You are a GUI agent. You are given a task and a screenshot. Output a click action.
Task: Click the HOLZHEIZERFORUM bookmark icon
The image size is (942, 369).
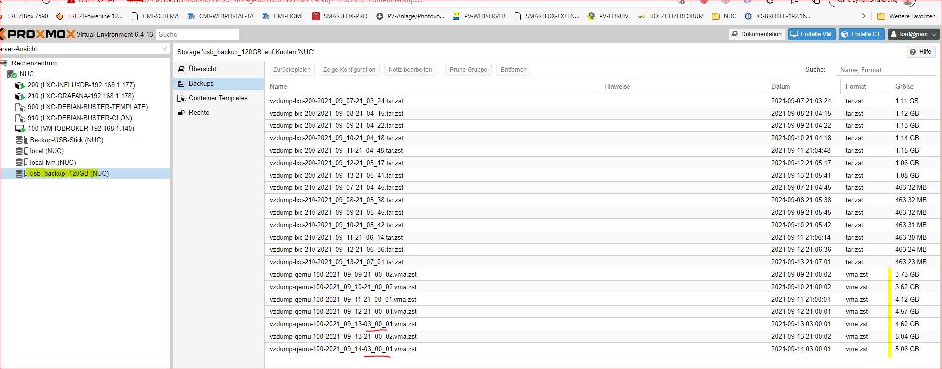click(641, 16)
